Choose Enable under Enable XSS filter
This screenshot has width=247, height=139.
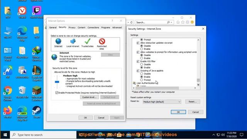(x=142, y=68)
